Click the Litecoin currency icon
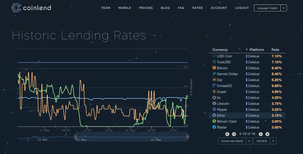The height and width of the screenshot is (154, 303). click(214, 104)
